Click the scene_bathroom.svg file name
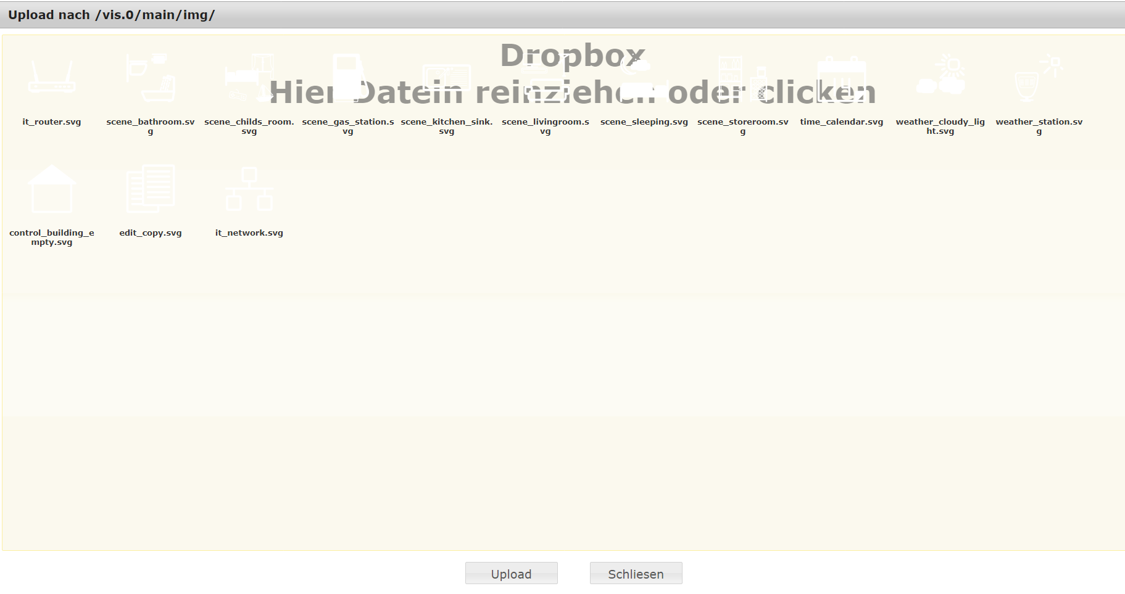Image resolution: width=1125 pixels, height=594 pixels. click(x=151, y=126)
